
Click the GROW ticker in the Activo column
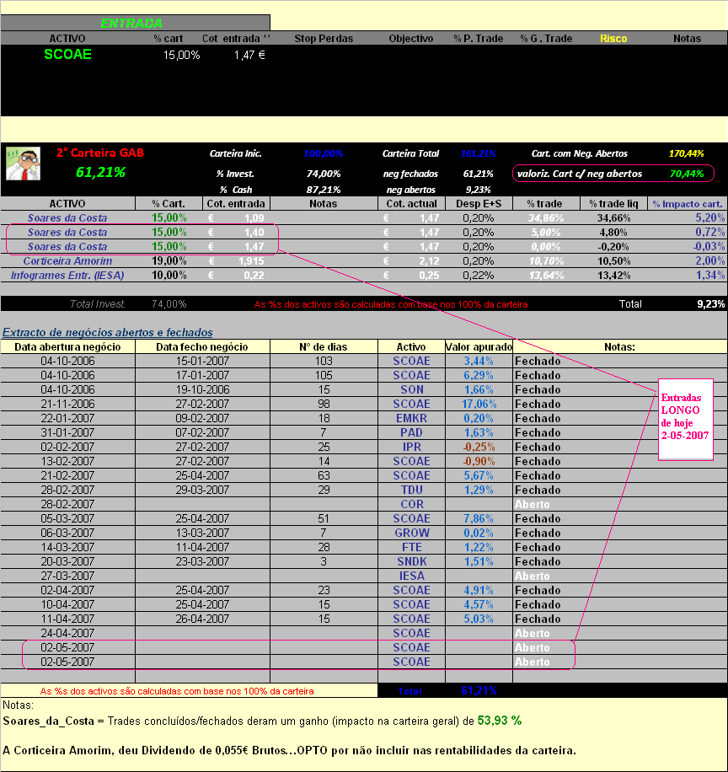tap(411, 533)
